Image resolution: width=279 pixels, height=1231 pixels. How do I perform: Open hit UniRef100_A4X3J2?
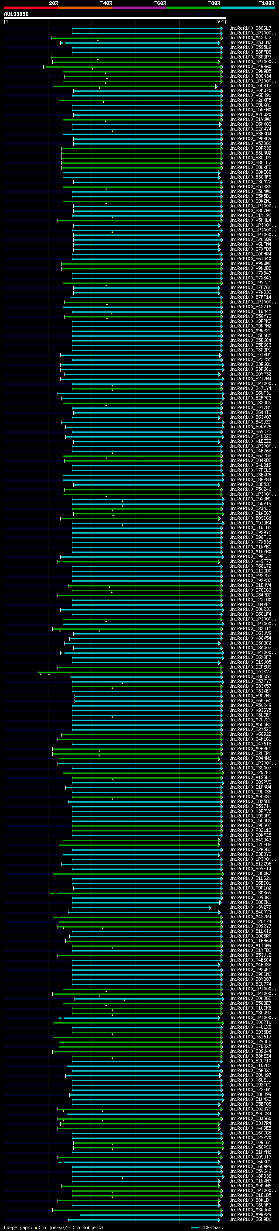tap(250, 38)
